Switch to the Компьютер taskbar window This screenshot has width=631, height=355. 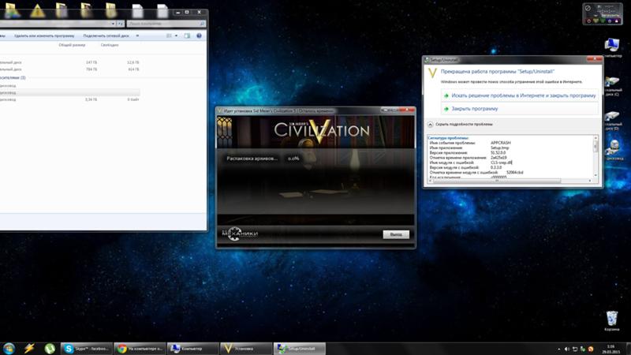click(x=193, y=349)
